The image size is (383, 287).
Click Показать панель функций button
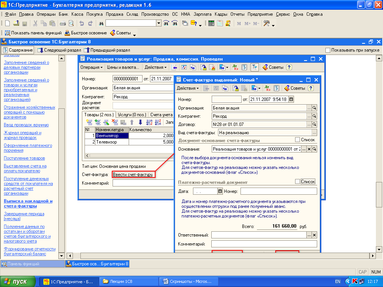point(33,33)
